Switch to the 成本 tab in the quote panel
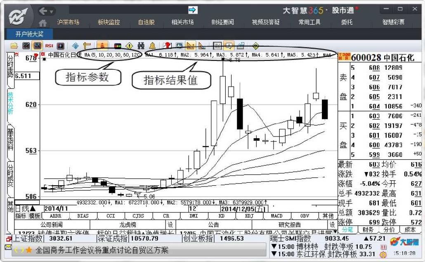425x262 pixels. tap(410, 230)
